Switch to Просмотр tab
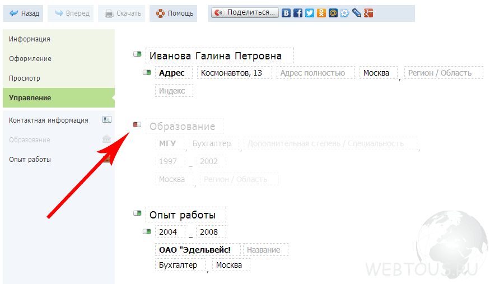Screen dimensions: 490x284 point(59,78)
